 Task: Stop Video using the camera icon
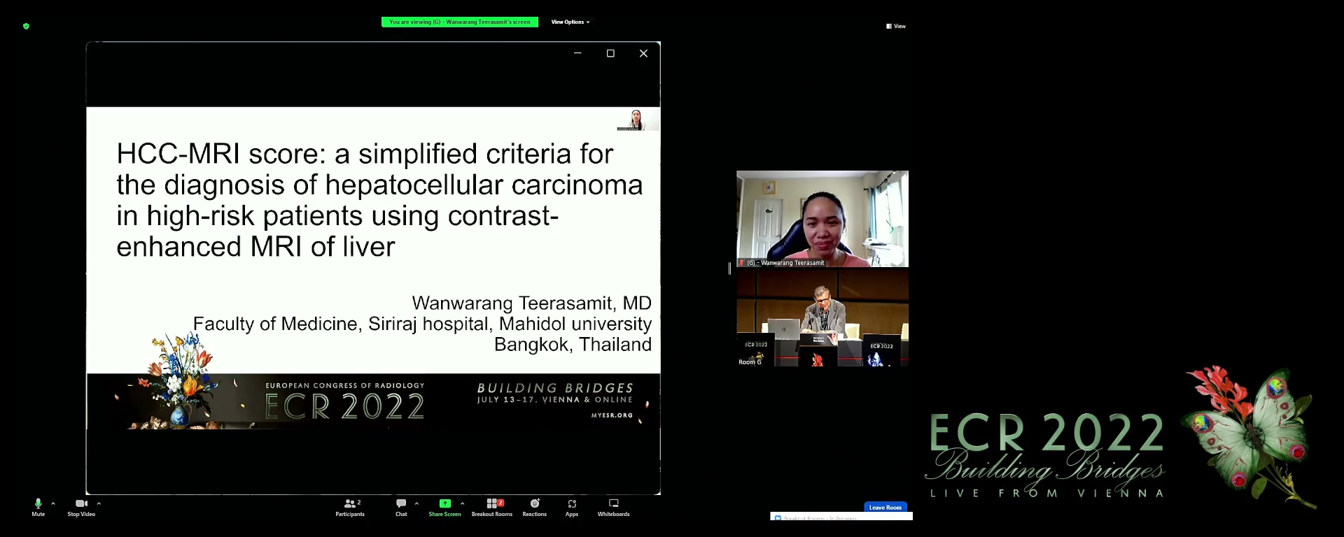81,508
